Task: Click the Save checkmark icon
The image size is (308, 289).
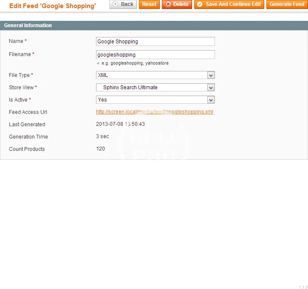Action: pos(200,4)
